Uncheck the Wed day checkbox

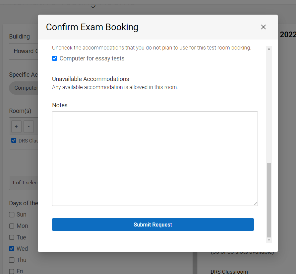[12, 248]
